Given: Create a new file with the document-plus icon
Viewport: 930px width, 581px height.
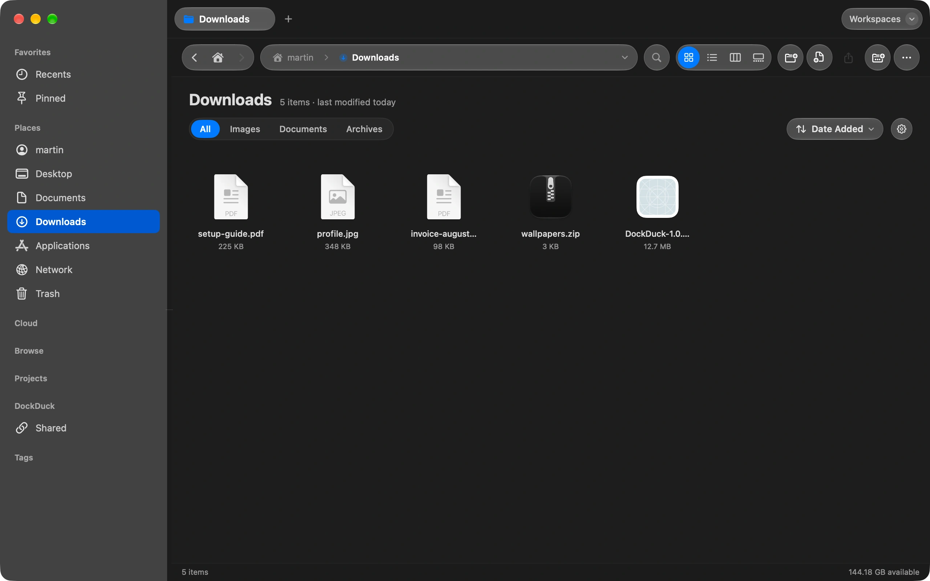Looking at the screenshot, I should click(819, 58).
